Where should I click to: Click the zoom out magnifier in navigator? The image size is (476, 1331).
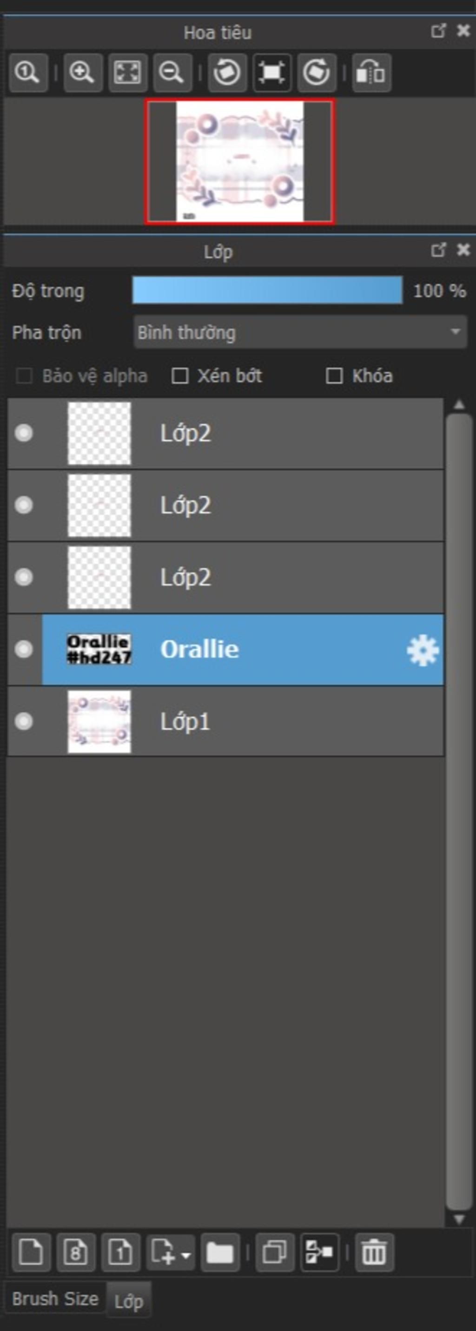172,72
